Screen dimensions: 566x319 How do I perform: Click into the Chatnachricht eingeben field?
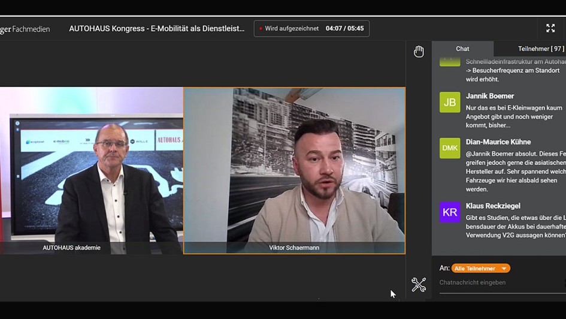pos(500,282)
